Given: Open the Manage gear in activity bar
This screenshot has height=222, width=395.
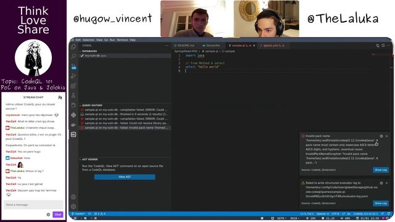Looking at the screenshot, I should (x=73, y=207).
